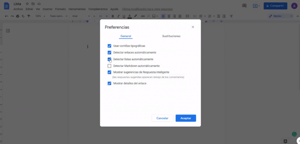The image size is (300, 144).
Task: Open the Edición mode dropdown
Action: click(281, 16)
